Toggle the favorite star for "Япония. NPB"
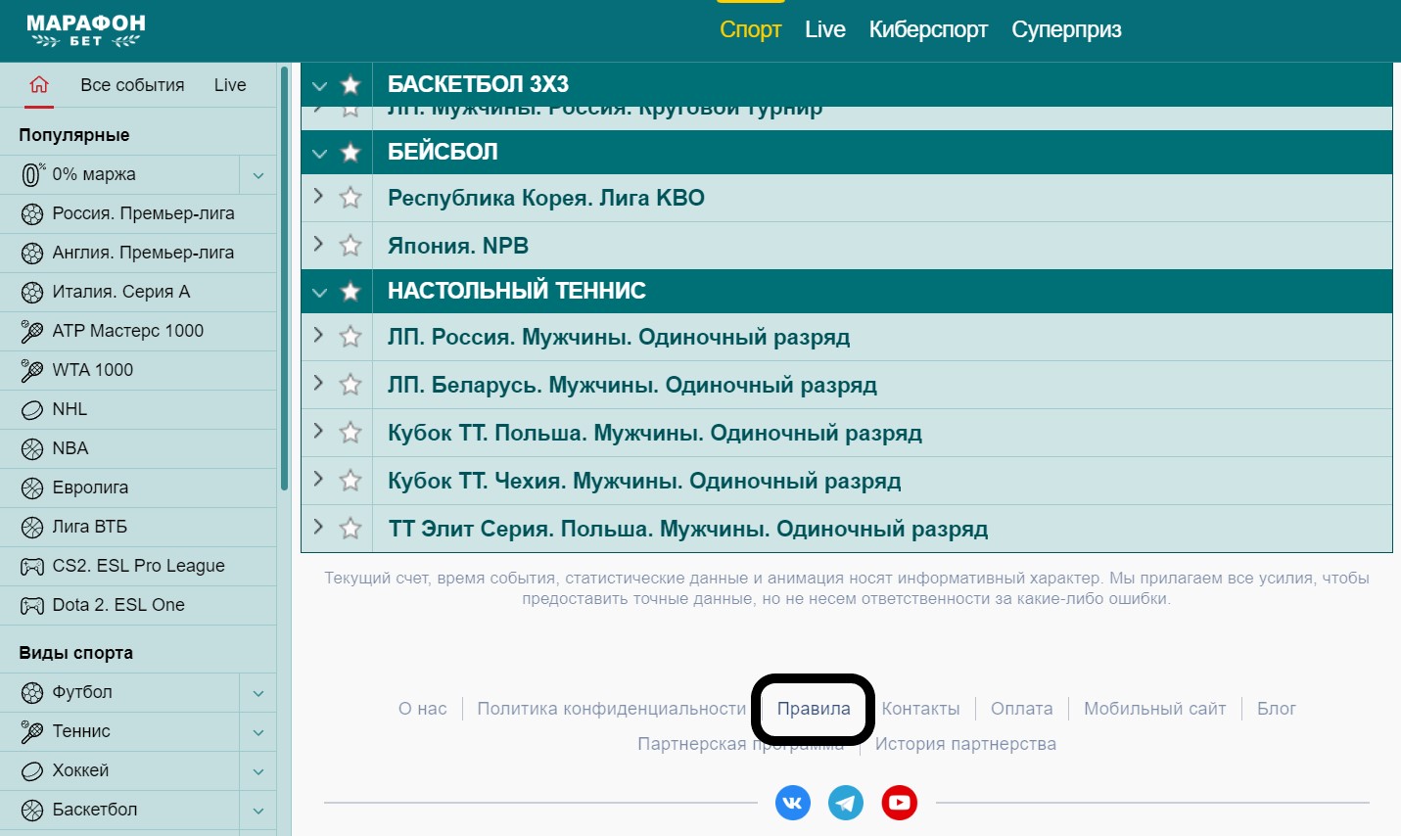 [350, 245]
